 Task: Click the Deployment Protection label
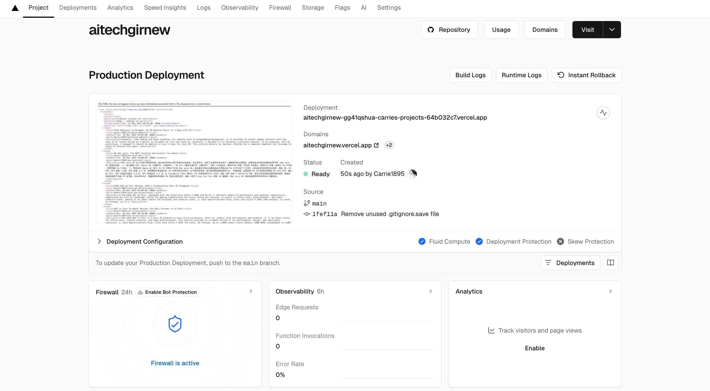[x=519, y=241]
